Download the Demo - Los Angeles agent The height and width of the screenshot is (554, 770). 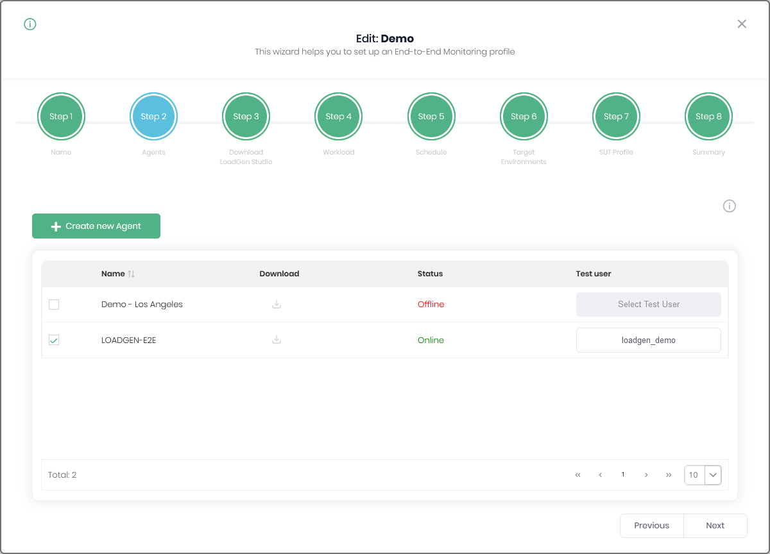pyautogui.click(x=277, y=305)
